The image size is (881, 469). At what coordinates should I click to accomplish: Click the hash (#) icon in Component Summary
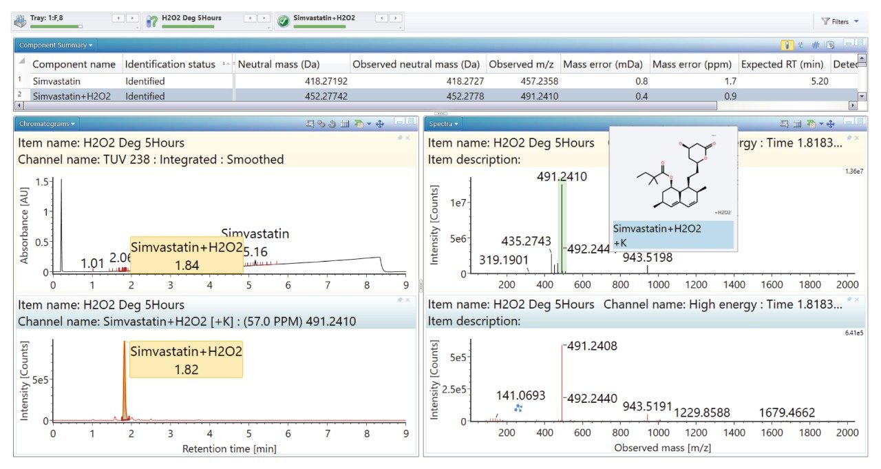(815, 45)
